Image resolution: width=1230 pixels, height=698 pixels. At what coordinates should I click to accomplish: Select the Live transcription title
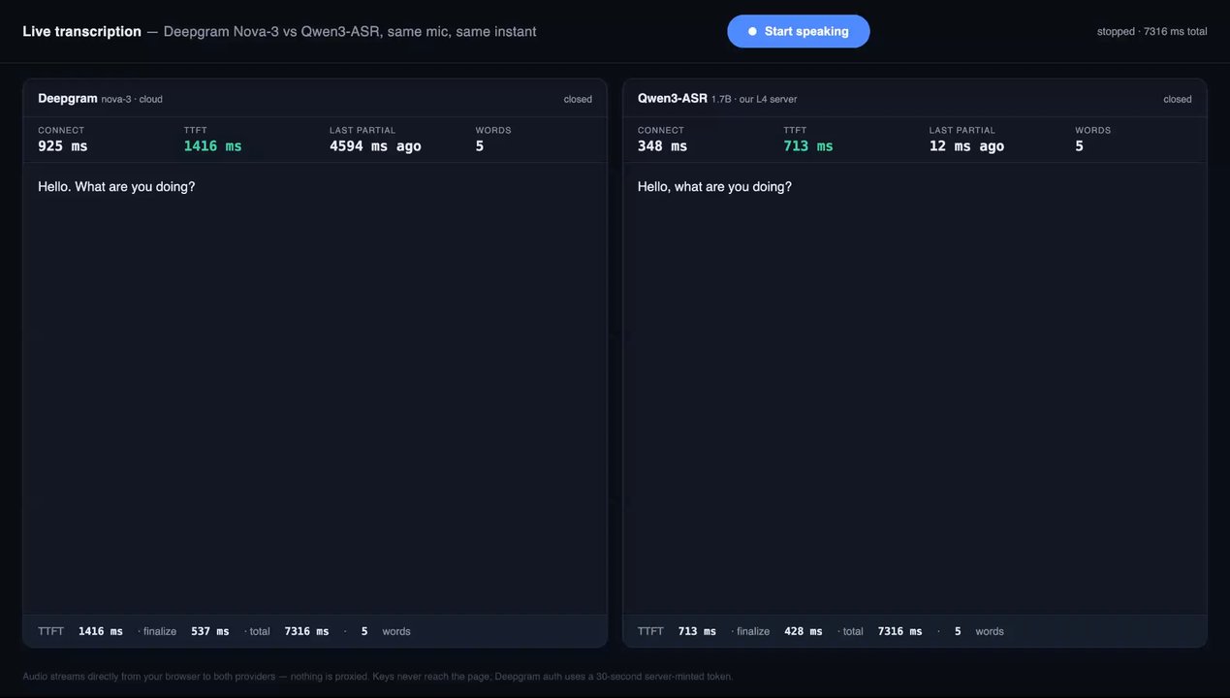tap(81, 31)
